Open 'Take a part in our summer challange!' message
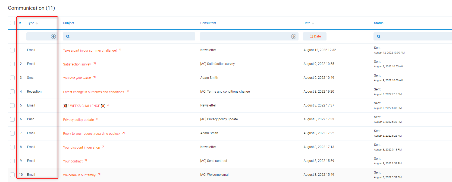 point(90,51)
